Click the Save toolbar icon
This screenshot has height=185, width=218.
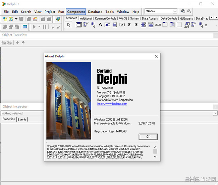click(x=21, y=19)
